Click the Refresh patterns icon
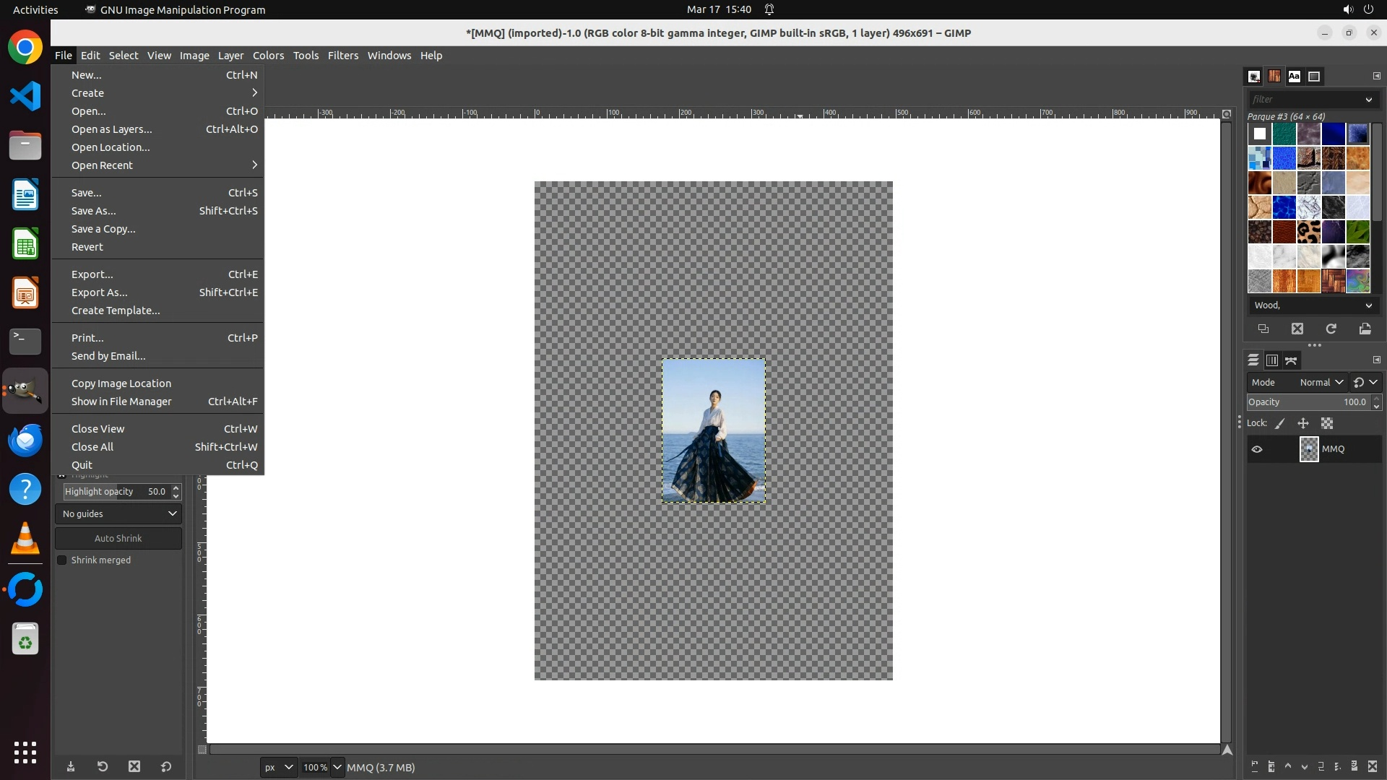 (1331, 329)
